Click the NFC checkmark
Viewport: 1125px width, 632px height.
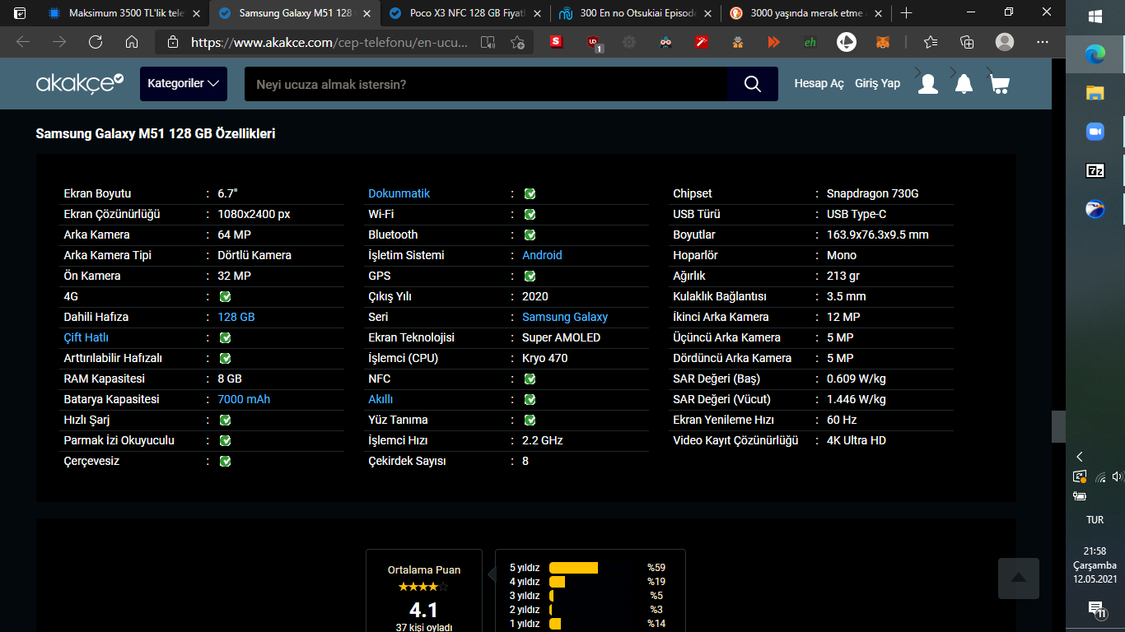pos(530,379)
